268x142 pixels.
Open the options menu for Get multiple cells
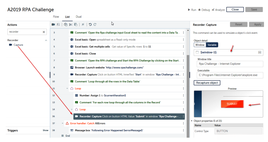(x=183, y=46)
